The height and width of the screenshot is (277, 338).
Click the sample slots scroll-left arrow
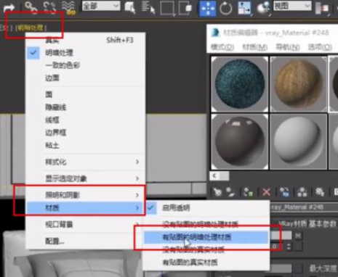[214, 175]
